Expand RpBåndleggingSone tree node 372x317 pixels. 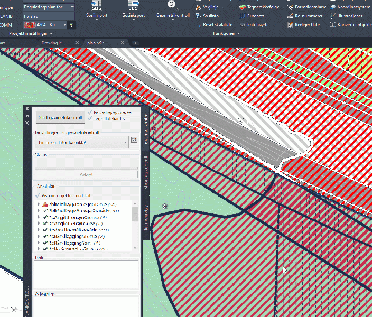39,243
